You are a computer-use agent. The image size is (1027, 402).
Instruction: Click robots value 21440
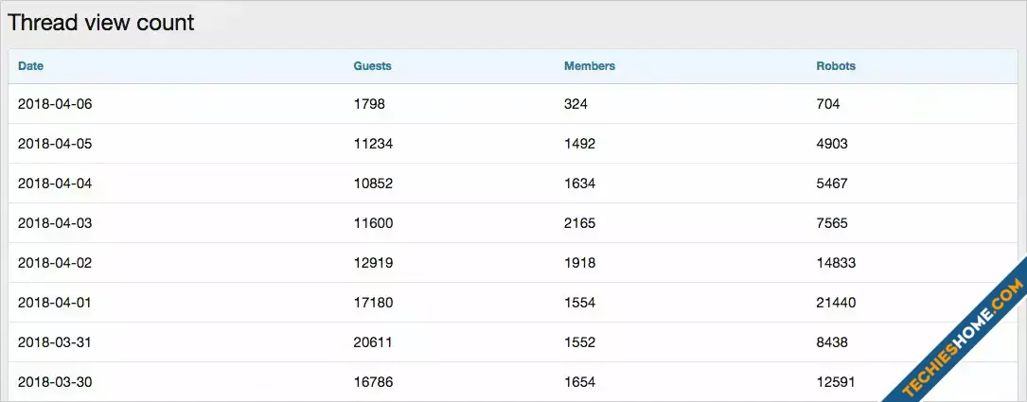point(836,303)
